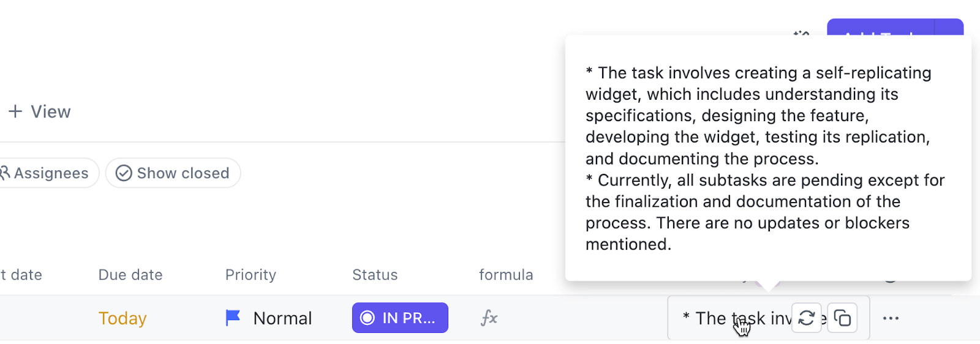The height and width of the screenshot is (344, 980).
Task: Click the circle icon in status badge
Action: click(367, 318)
